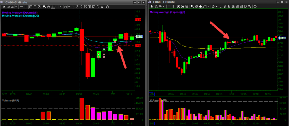This screenshot has height=126, width=289.
Task: Open drawing tools dropdown in 5 Minute chart
Action: (60, 7)
